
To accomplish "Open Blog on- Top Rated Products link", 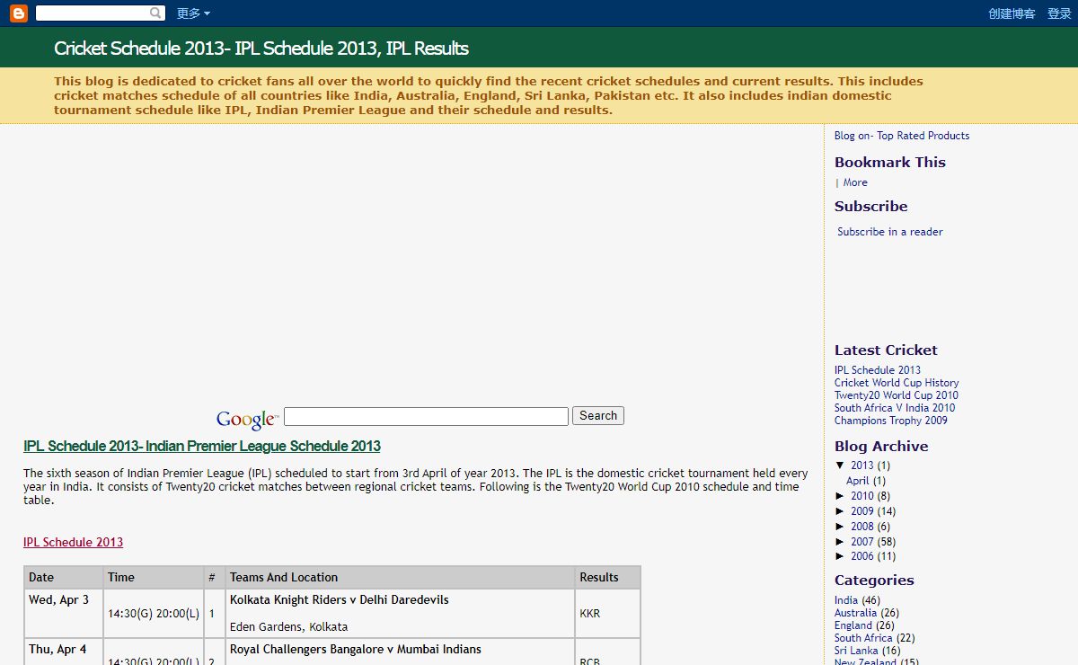I will [x=902, y=136].
